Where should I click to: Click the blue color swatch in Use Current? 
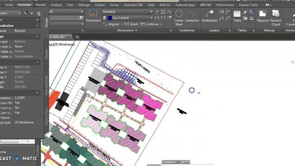click(110, 18)
